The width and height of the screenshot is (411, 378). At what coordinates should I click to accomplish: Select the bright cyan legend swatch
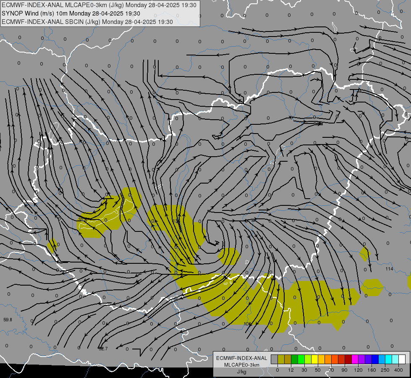pos(388,360)
